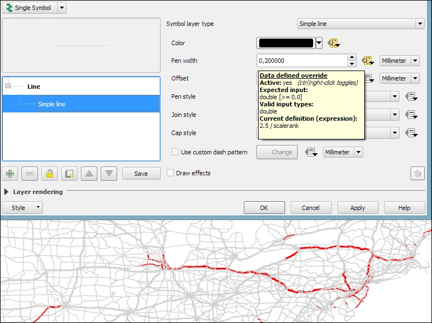
Task: Duplicate the selected symbol layer
Action: [69, 174]
